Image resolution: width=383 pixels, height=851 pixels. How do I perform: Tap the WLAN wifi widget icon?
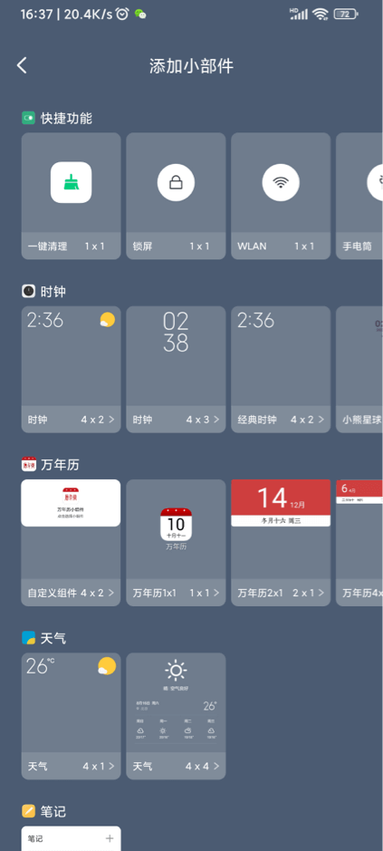(x=281, y=182)
